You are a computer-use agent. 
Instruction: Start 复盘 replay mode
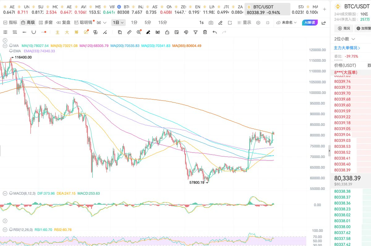click(63, 23)
